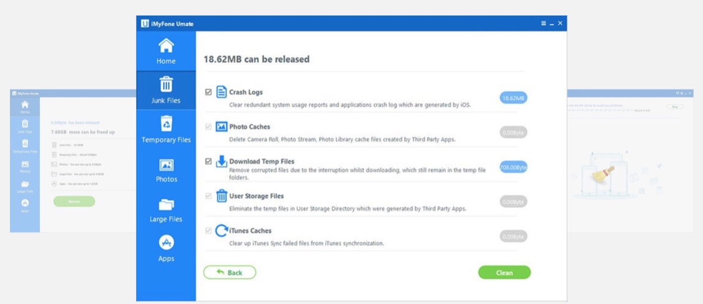Click the 708.00Byte badge for Download Temp Files
703x304 pixels.
[x=514, y=167]
